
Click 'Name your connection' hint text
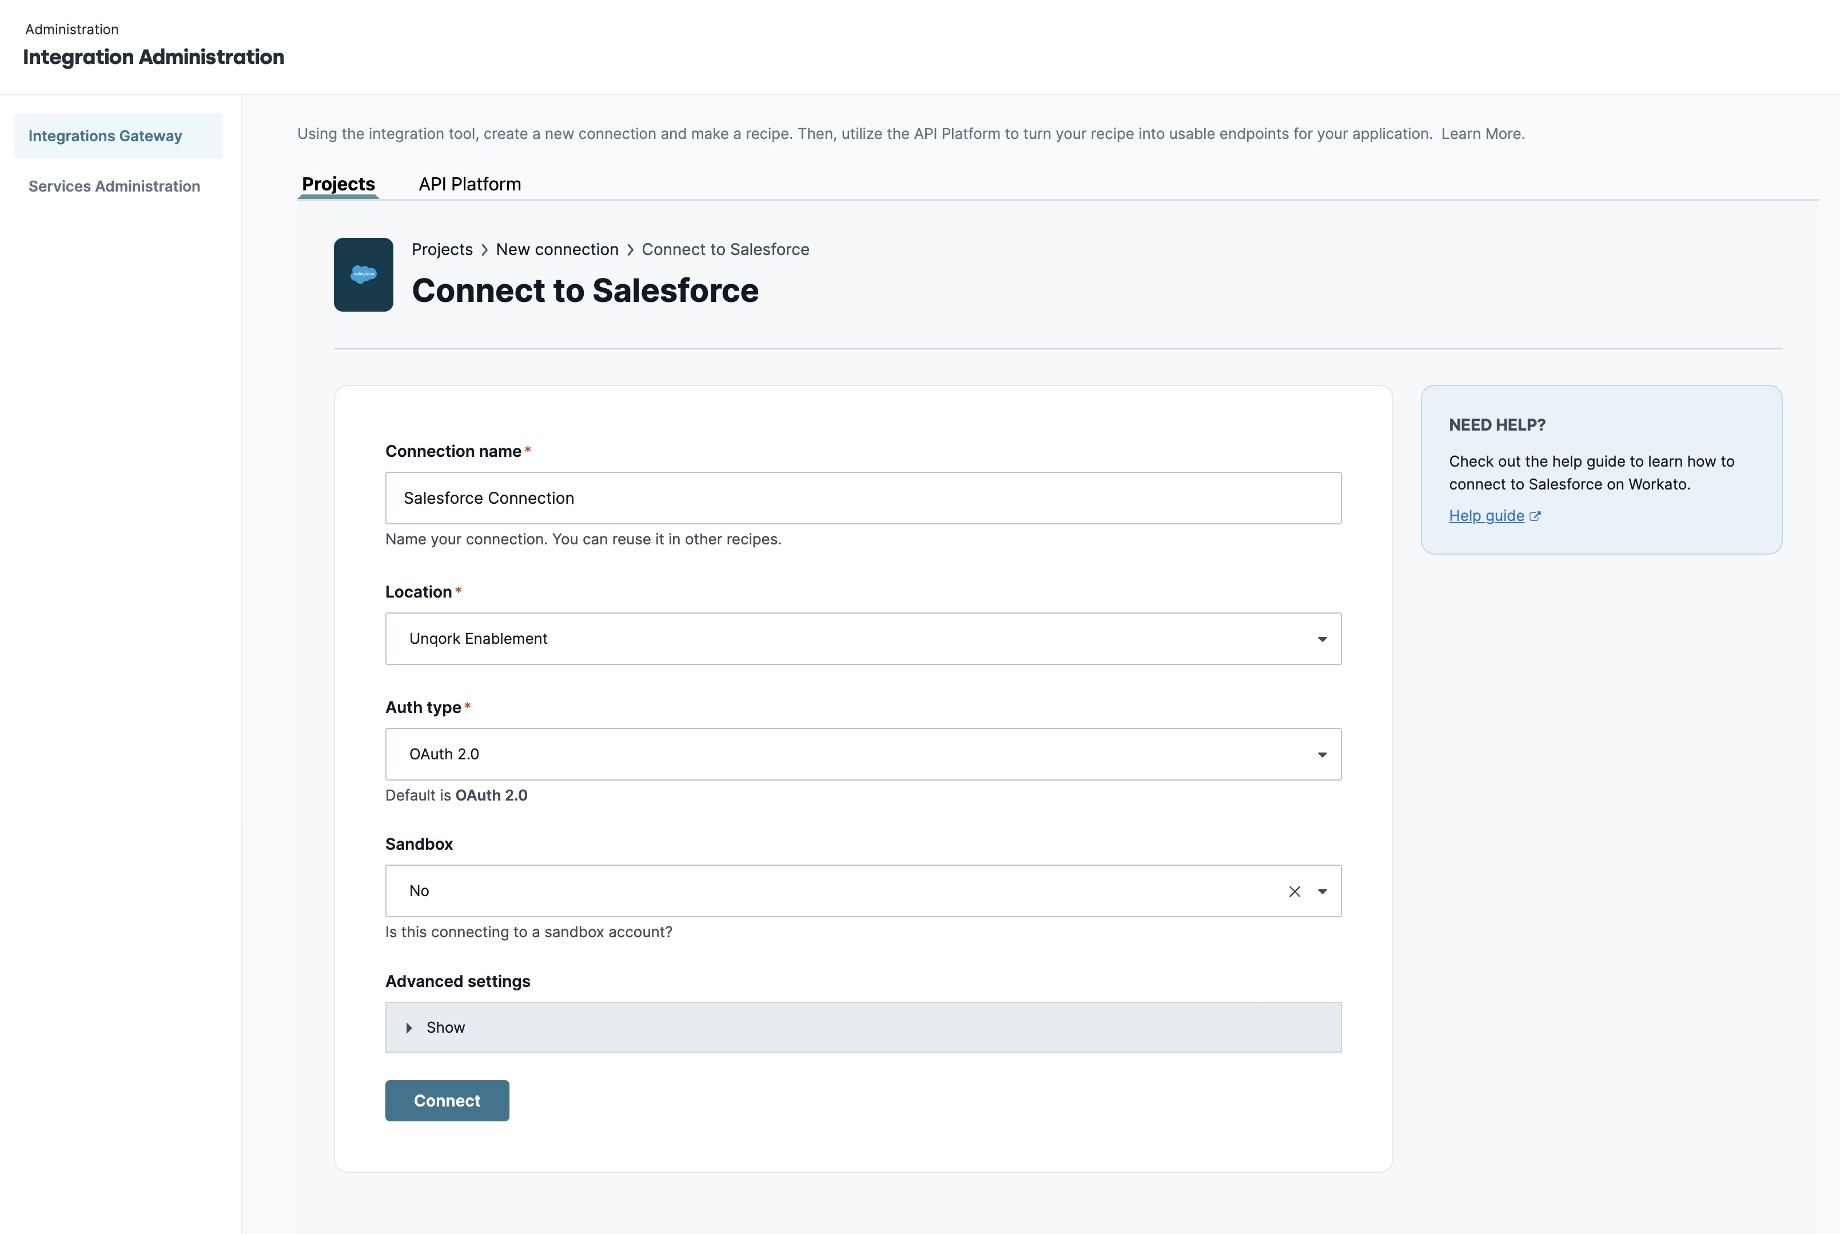click(x=583, y=540)
